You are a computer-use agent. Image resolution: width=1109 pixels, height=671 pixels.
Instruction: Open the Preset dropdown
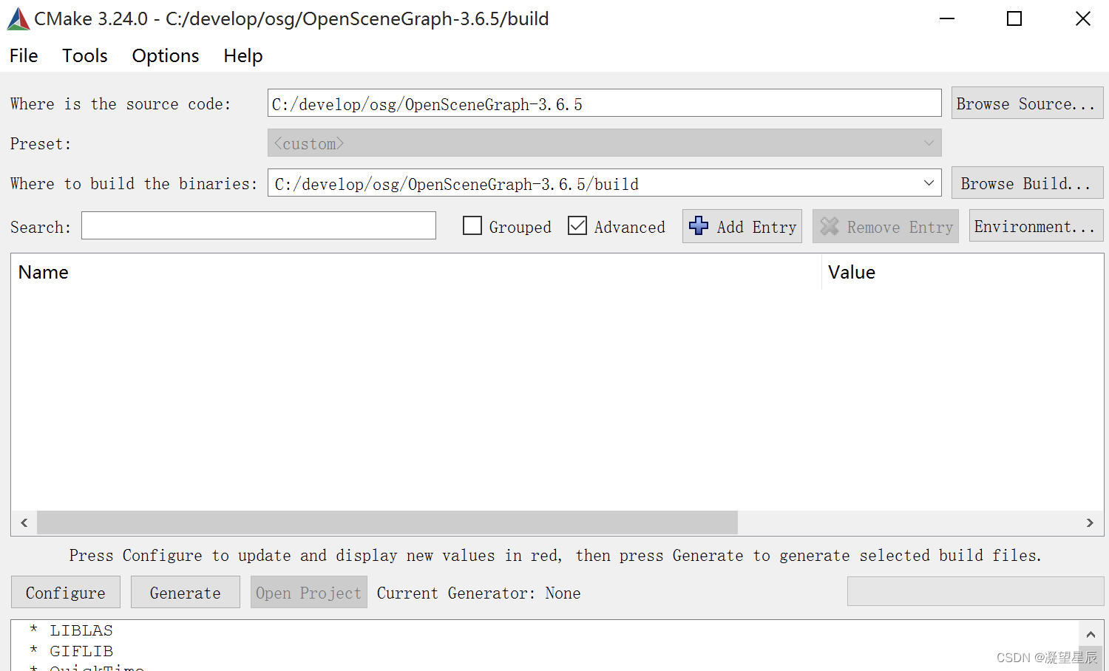[x=929, y=143]
